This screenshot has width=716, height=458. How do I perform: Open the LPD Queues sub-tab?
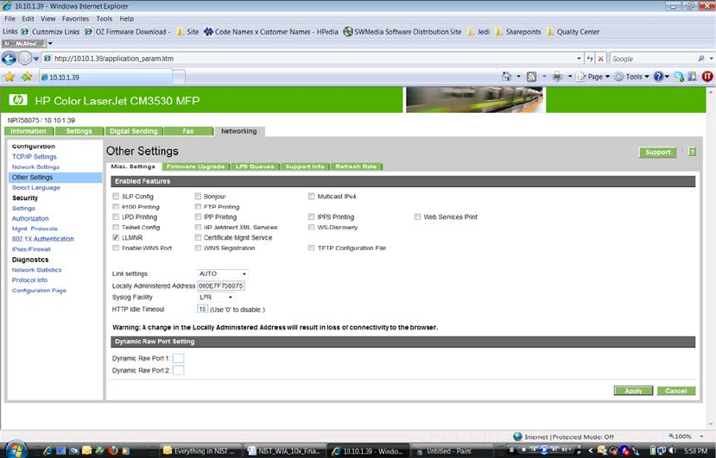(x=255, y=166)
